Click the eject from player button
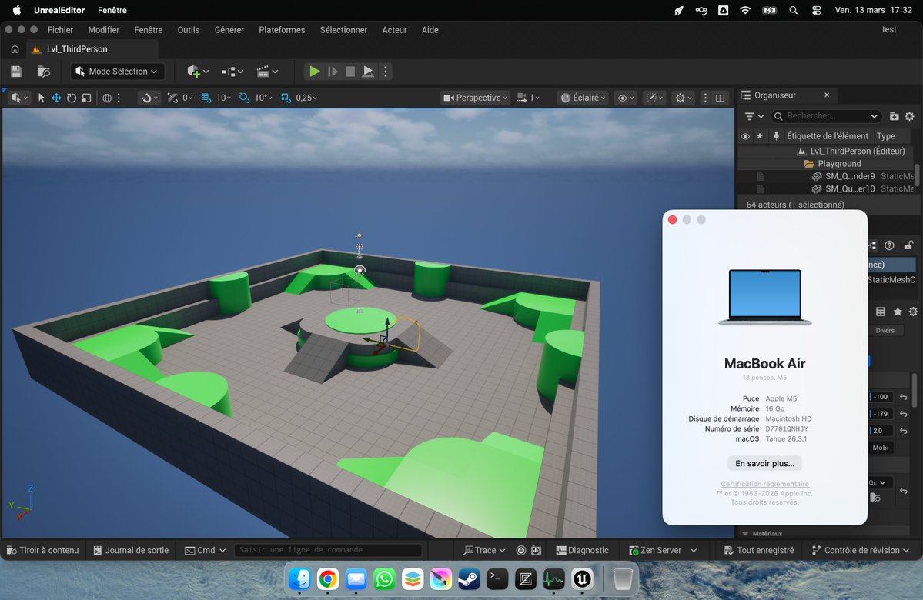 (368, 72)
